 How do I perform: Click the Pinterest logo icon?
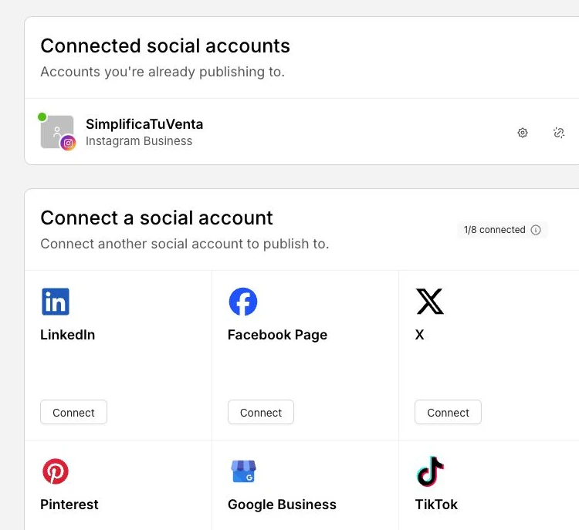point(56,471)
